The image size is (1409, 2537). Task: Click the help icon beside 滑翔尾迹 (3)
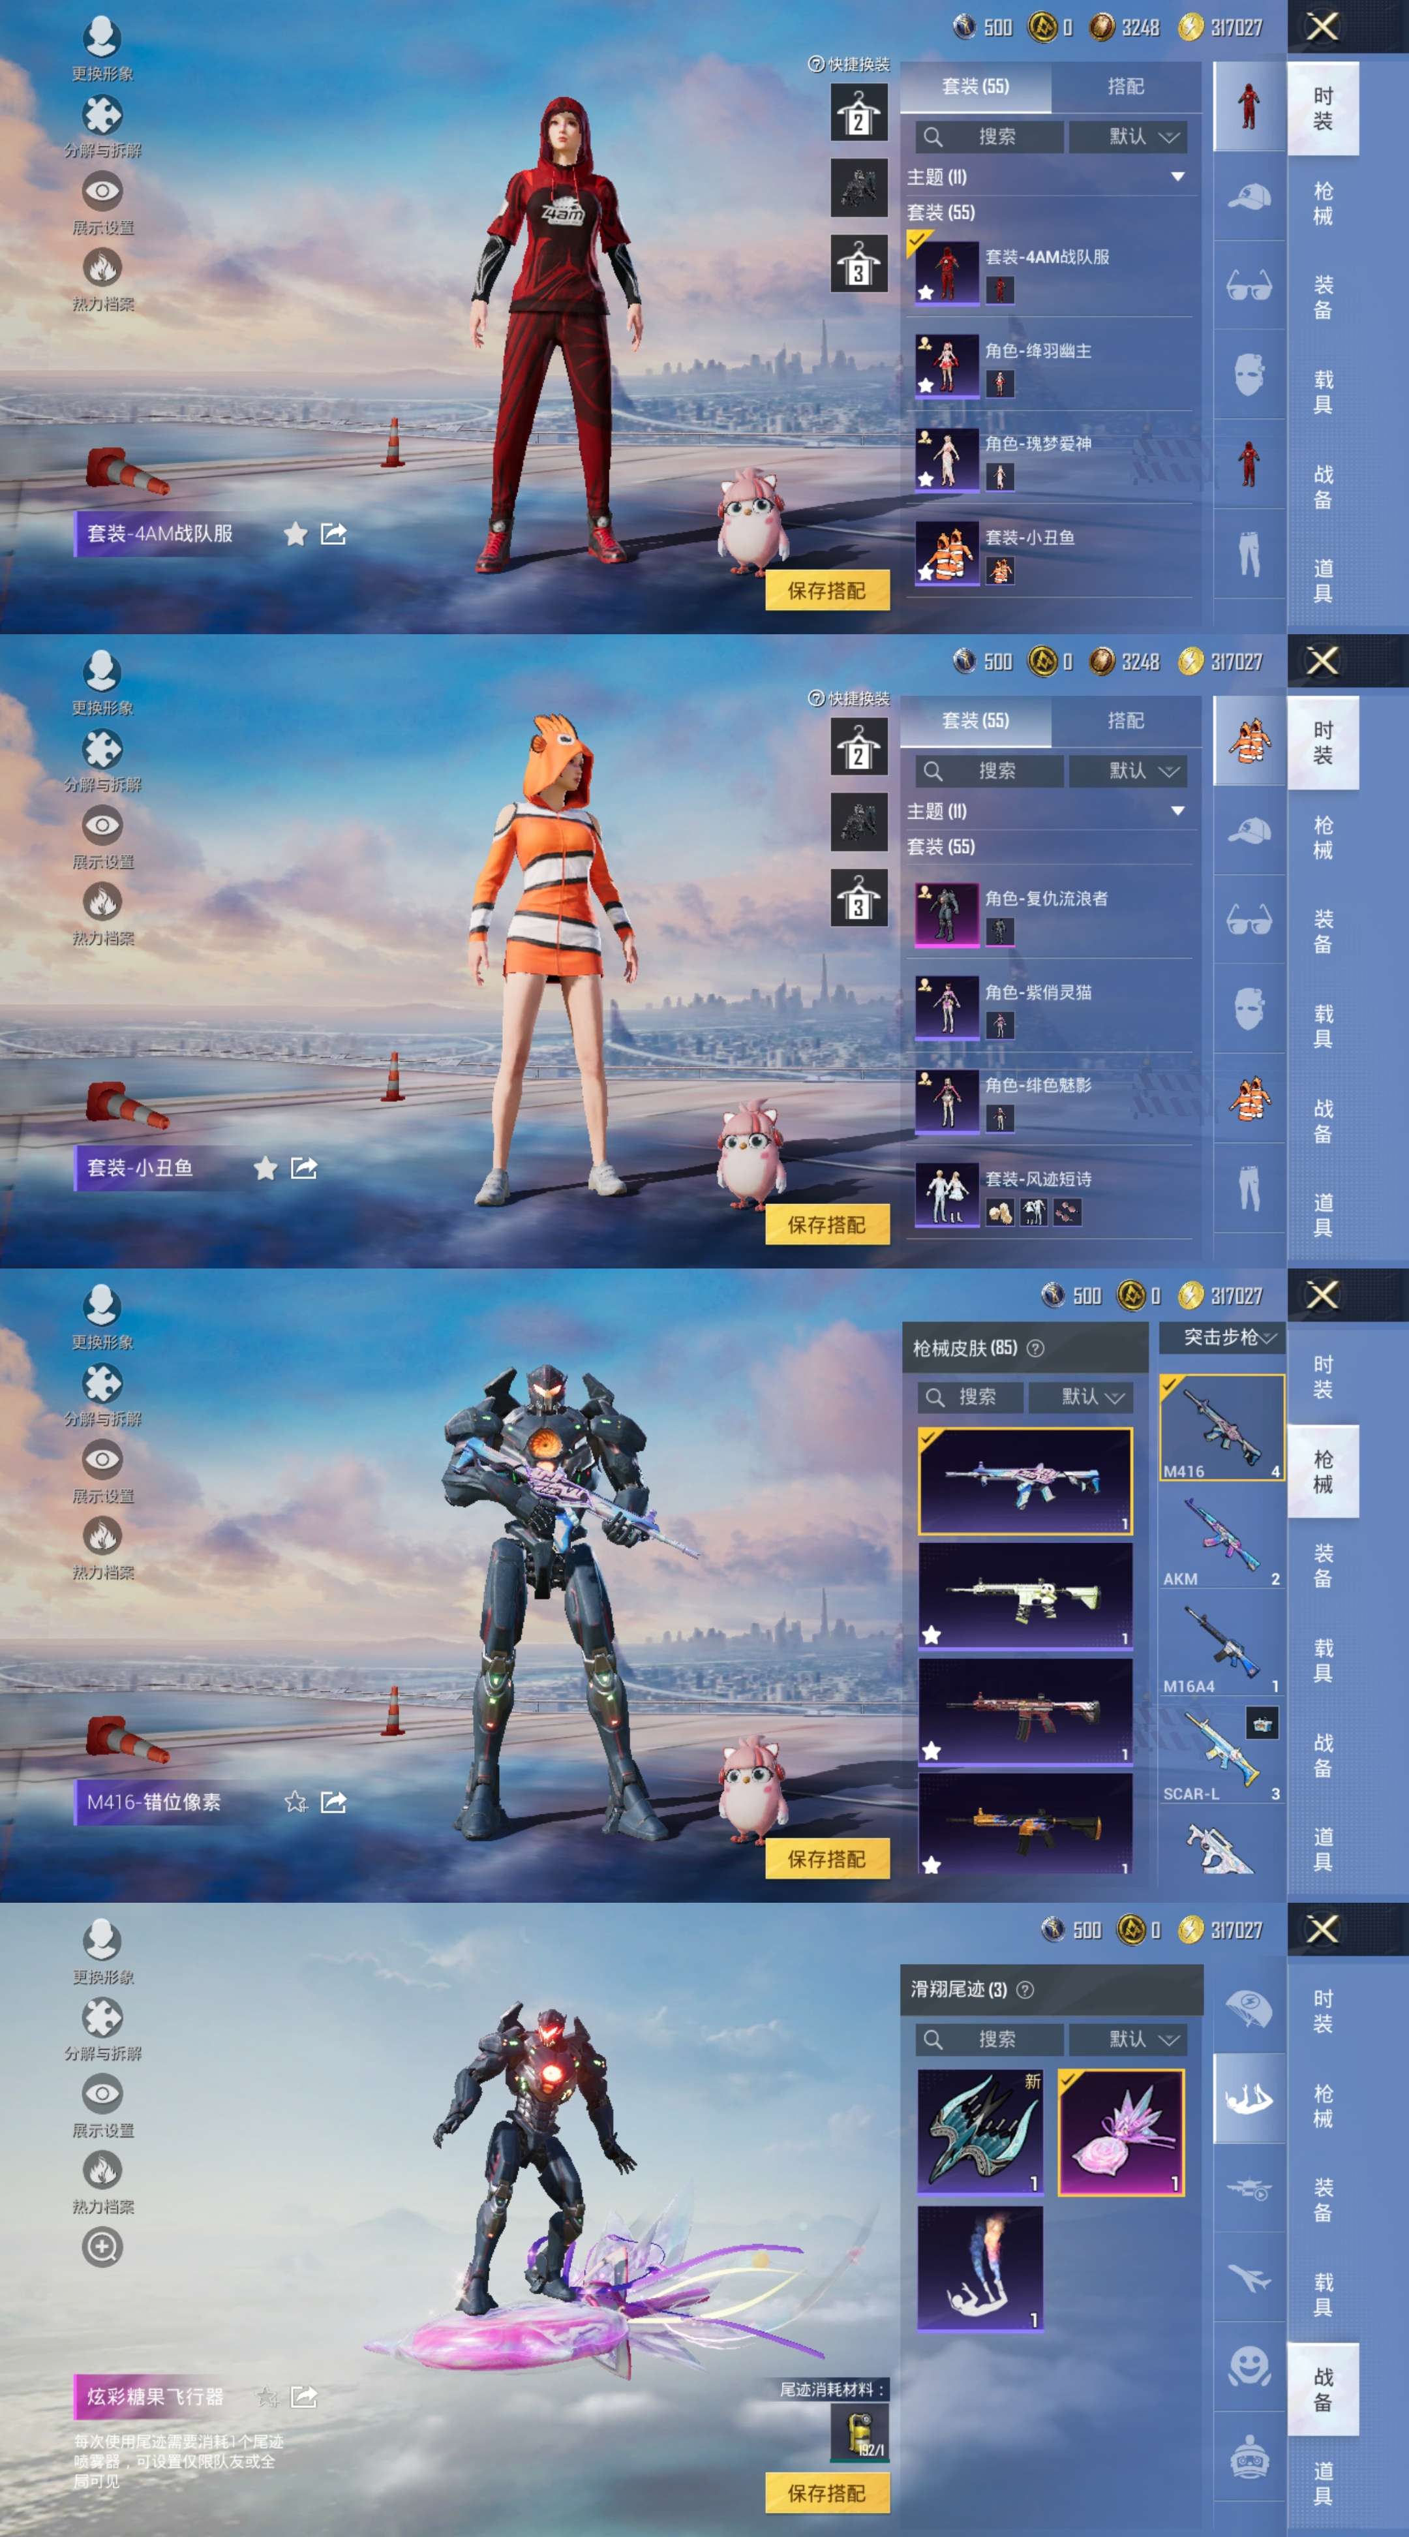point(1025,1990)
